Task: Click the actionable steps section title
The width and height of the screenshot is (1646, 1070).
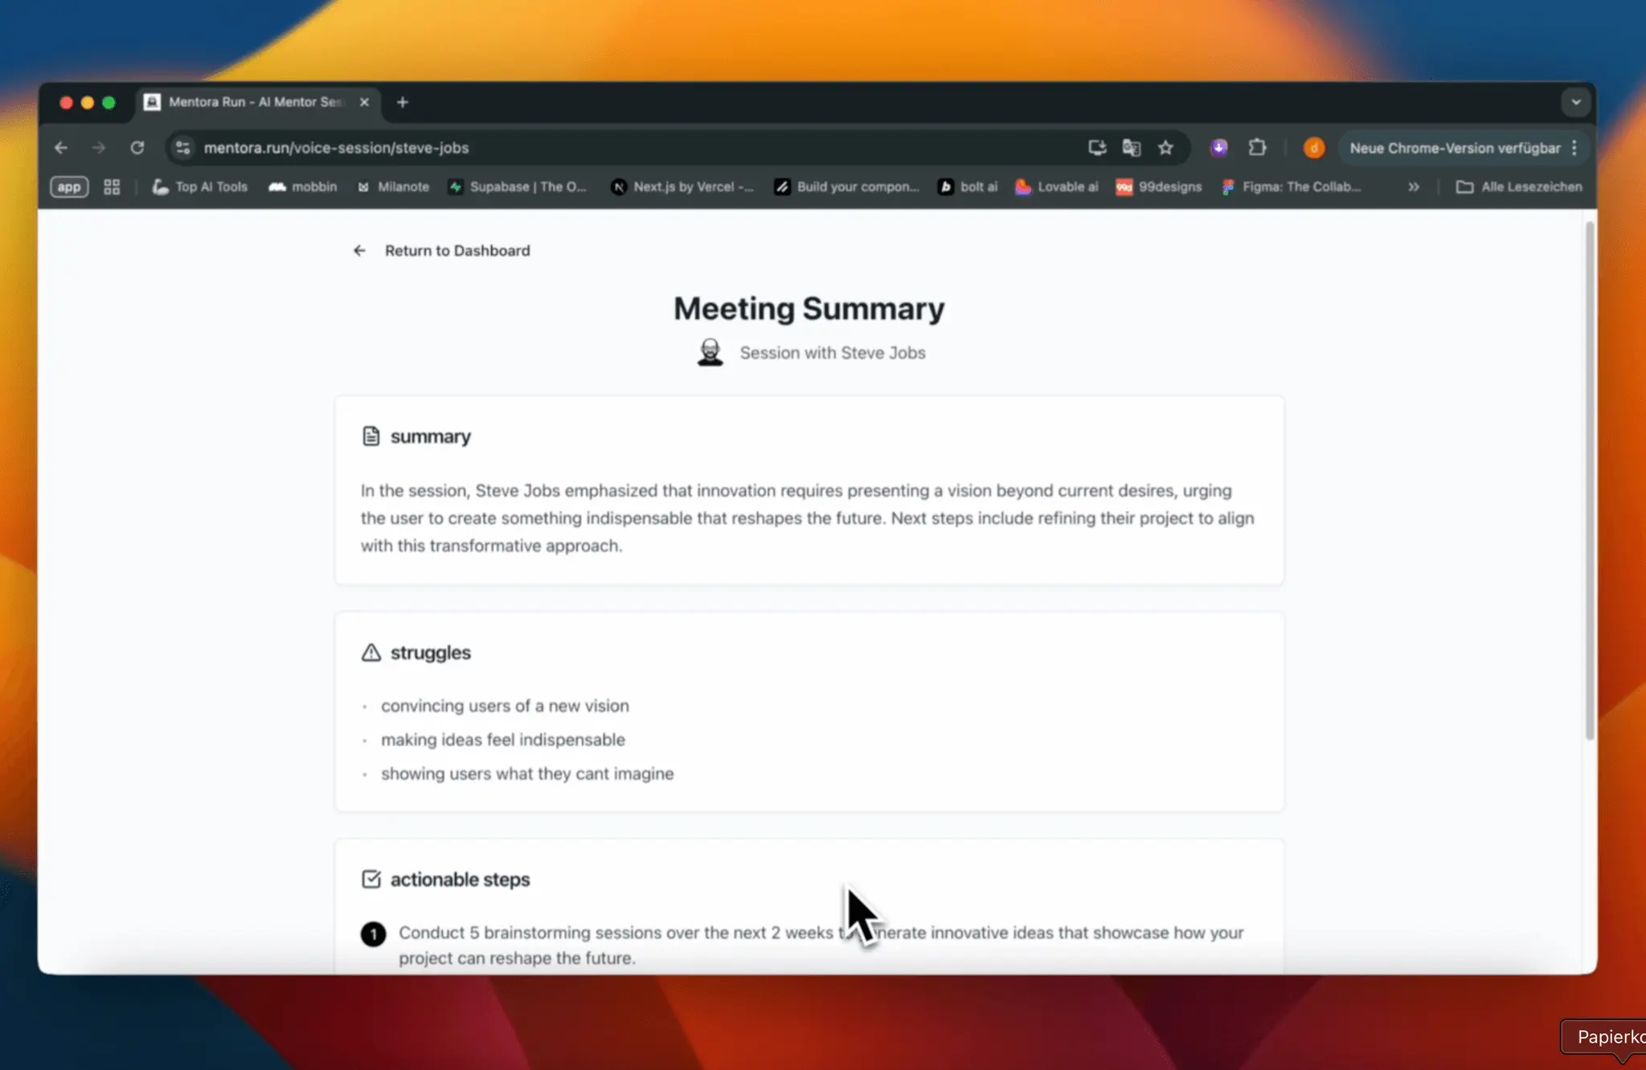Action: [x=460, y=879]
